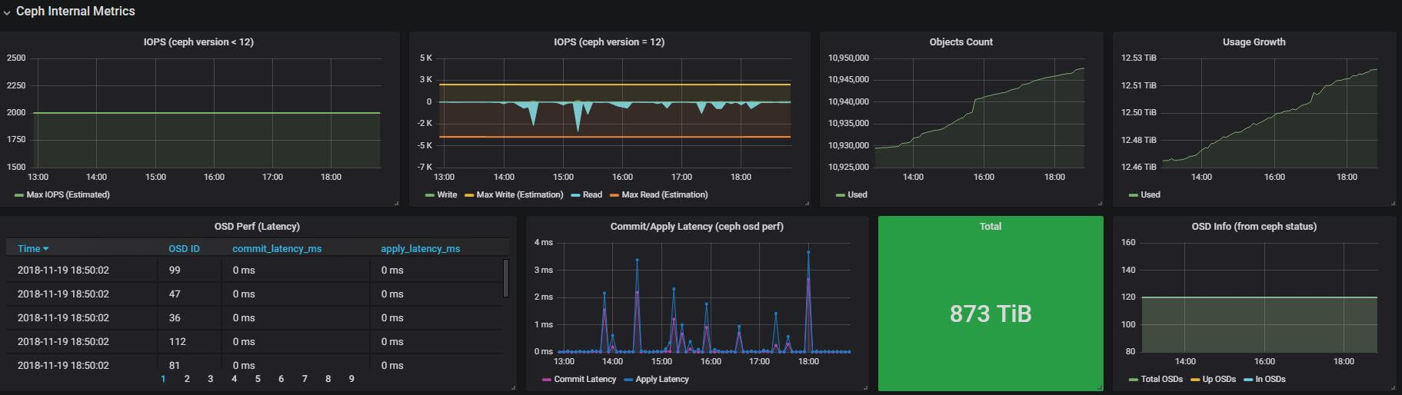Toggle Max Write (Estimation) legend entry
This screenshot has width=1402, height=395.
519,194
